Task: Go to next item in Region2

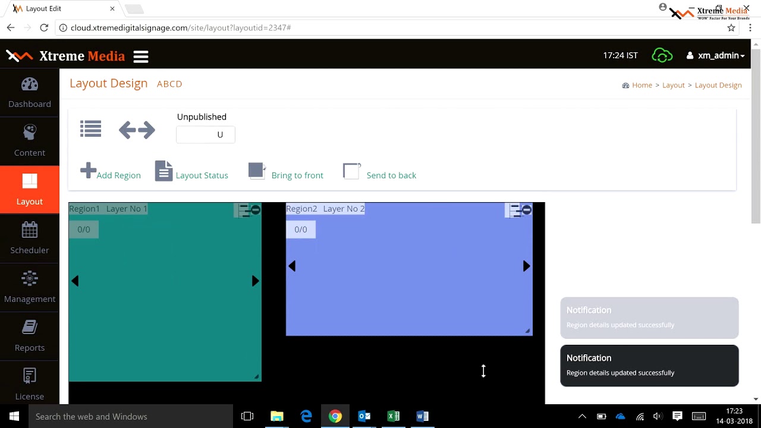Action: [x=526, y=266]
